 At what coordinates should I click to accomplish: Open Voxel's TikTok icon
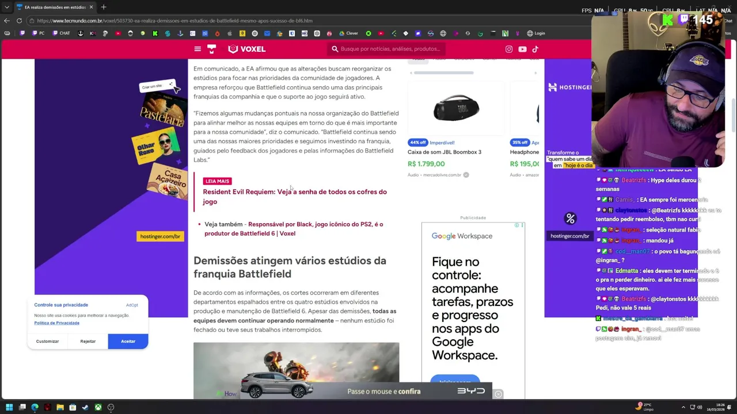(x=535, y=49)
